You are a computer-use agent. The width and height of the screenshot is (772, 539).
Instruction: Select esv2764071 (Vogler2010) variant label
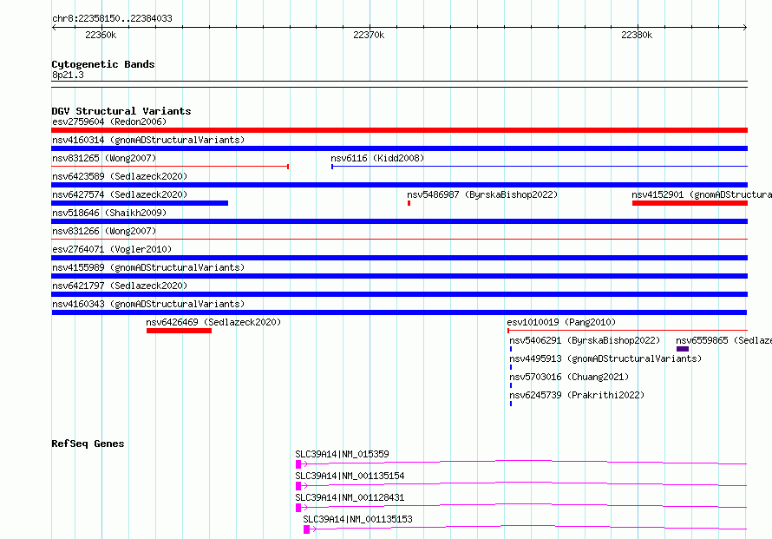[x=112, y=249]
